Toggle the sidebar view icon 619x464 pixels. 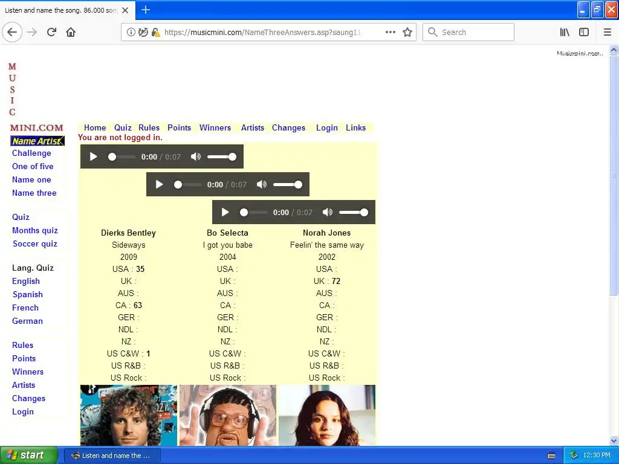[584, 32]
